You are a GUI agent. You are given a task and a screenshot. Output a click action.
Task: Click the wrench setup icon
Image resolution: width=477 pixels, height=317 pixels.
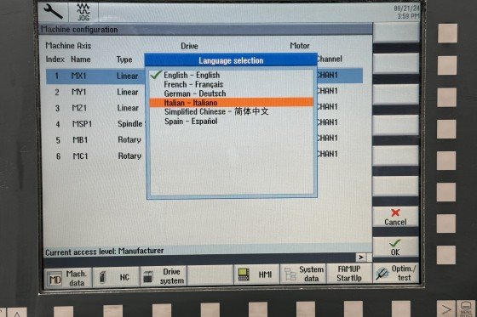(54, 11)
